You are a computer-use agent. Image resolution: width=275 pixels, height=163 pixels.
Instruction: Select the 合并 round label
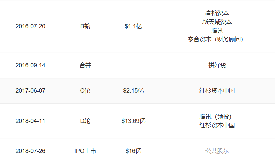[85, 65]
